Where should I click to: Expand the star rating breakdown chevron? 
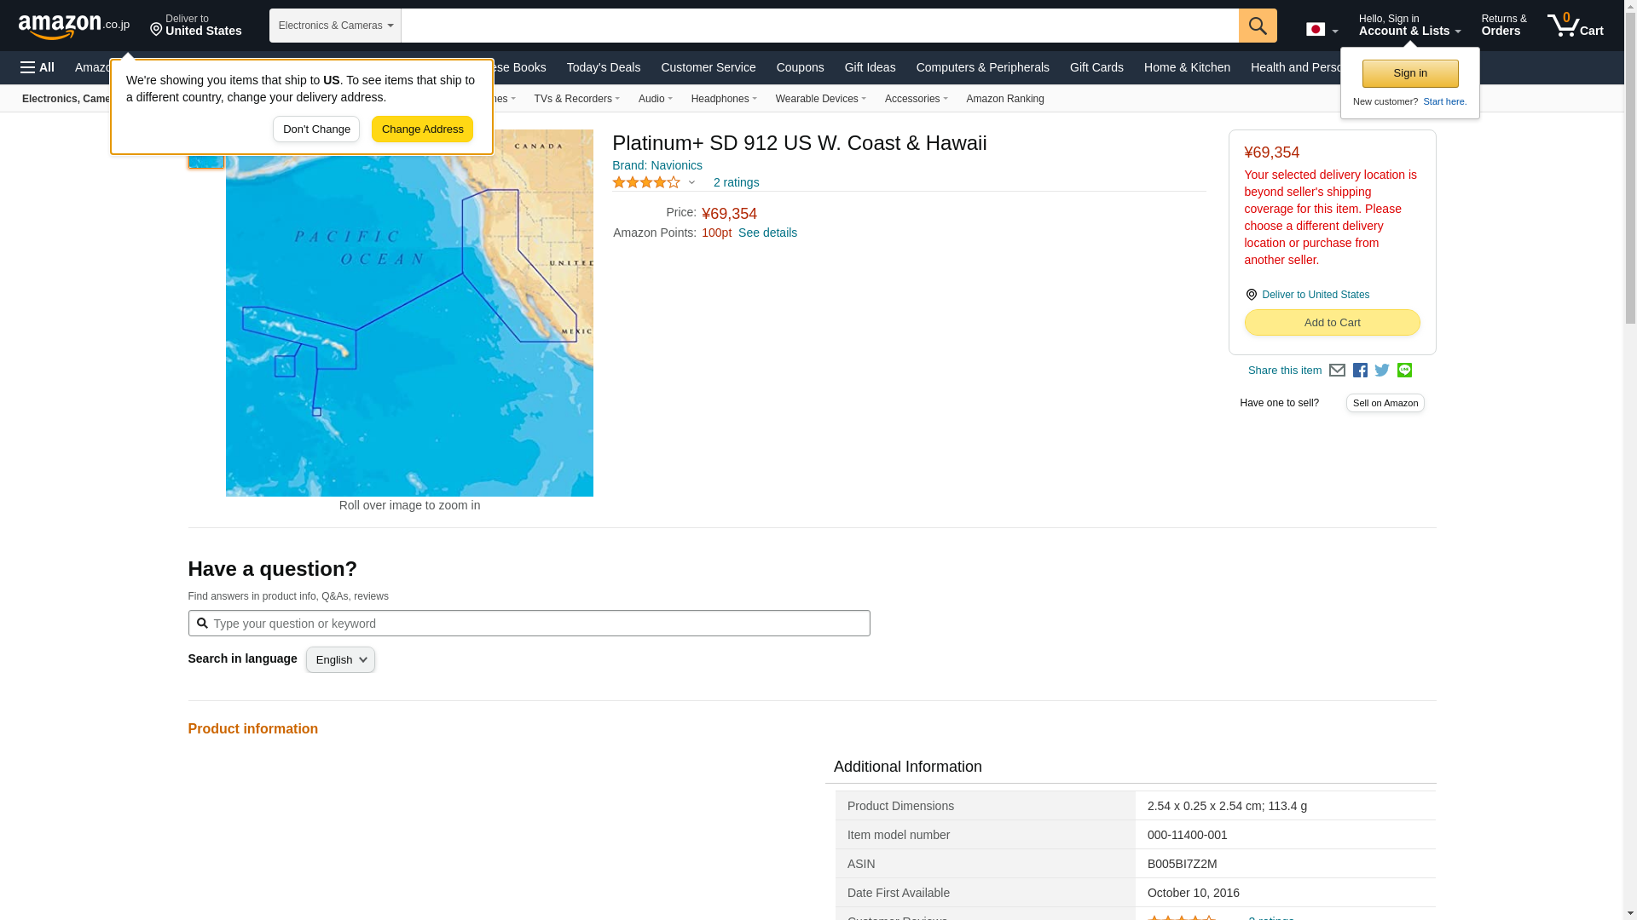click(x=691, y=182)
